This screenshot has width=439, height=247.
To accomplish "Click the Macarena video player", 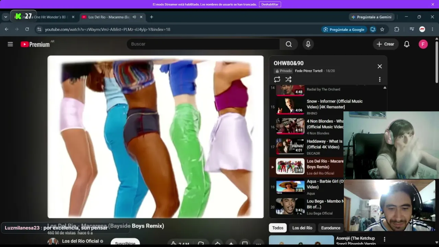I will 156,137.
